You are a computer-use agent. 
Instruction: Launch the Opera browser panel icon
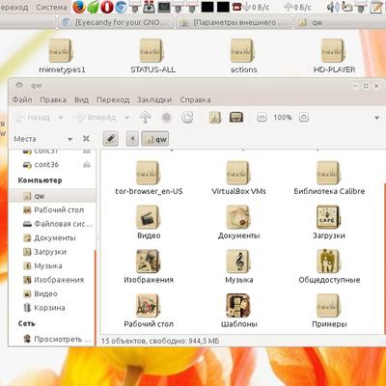107,7
